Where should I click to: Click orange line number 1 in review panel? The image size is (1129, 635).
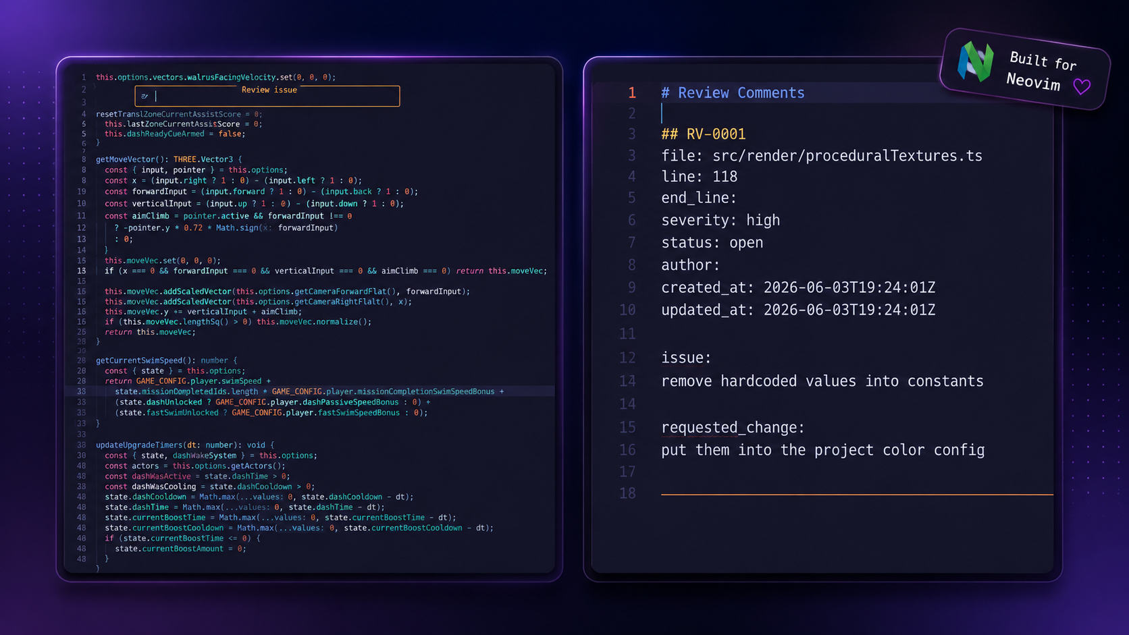click(x=632, y=93)
